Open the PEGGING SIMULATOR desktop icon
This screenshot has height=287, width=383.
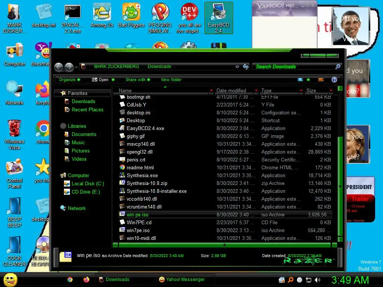(160, 18)
